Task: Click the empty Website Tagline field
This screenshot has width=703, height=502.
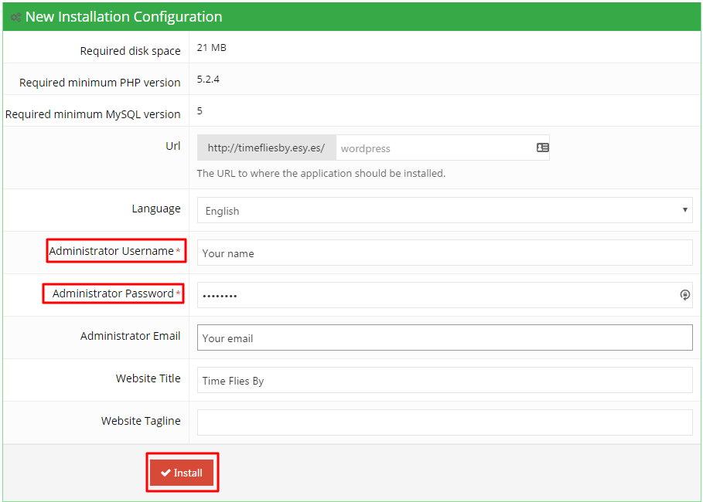Action: [x=445, y=422]
